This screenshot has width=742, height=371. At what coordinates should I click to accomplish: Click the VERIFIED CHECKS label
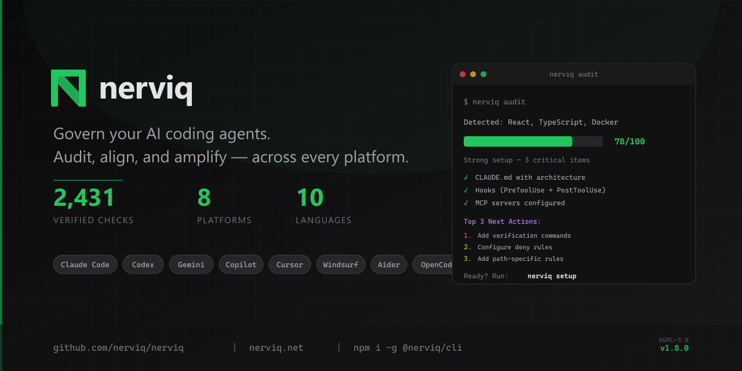click(x=93, y=220)
